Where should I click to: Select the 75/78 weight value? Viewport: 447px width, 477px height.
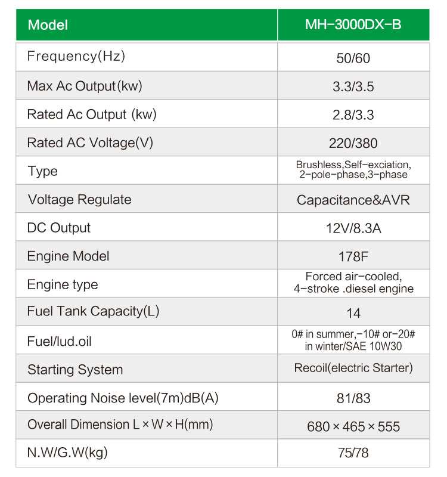(x=353, y=453)
